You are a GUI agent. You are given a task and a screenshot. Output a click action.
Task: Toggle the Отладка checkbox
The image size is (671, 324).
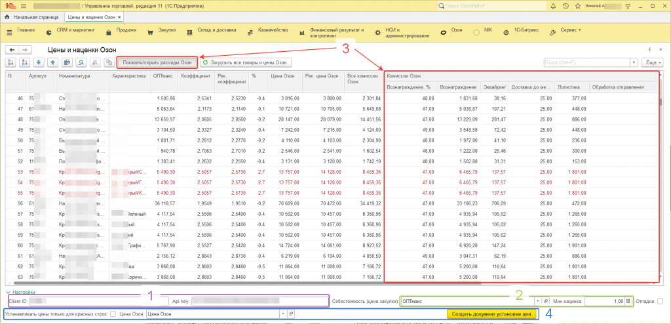click(659, 301)
